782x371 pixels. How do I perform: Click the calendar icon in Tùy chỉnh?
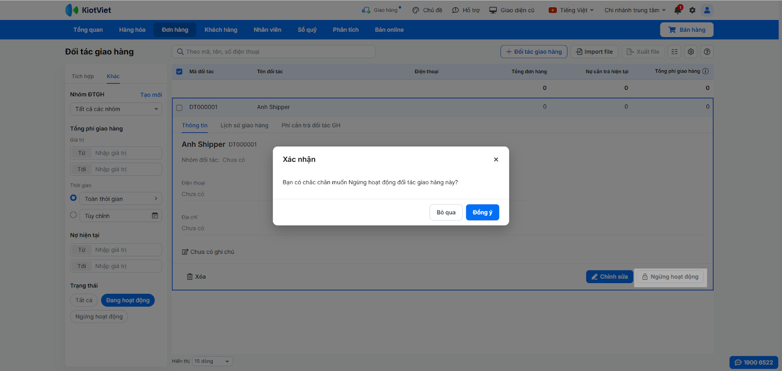pos(155,215)
